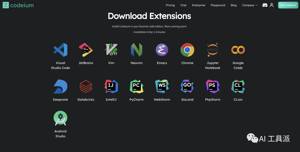Click the 'Jupyter Notebook' text label
Screen dimensions: 300x152
pyautogui.click(x=212, y=65)
